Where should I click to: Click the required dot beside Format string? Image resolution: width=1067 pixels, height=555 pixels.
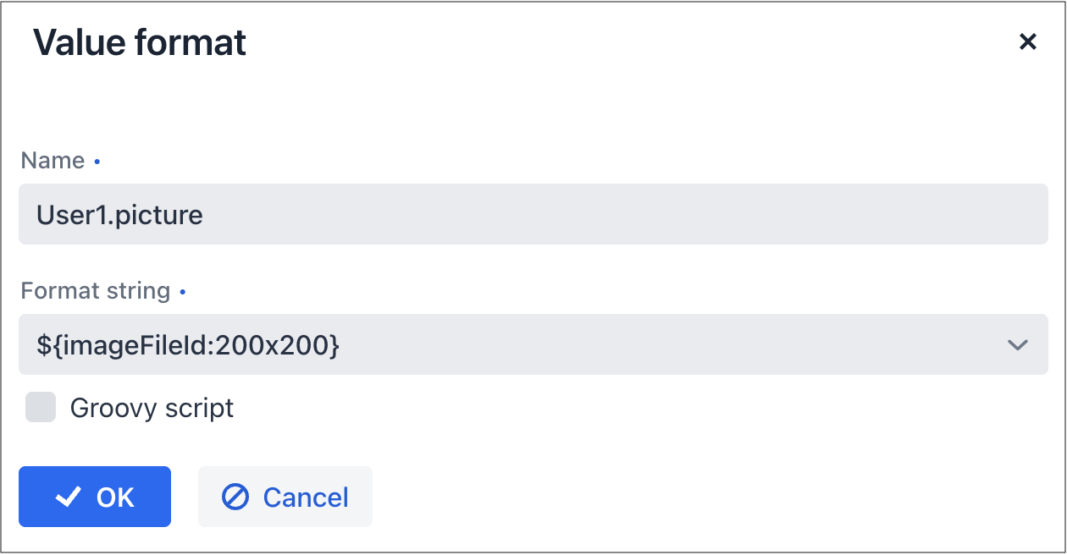pyautogui.click(x=183, y=291)
